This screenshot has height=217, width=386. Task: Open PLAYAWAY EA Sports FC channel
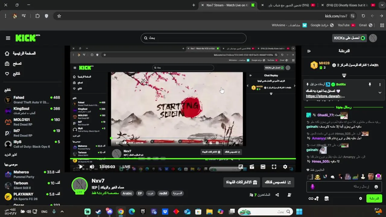32,197
